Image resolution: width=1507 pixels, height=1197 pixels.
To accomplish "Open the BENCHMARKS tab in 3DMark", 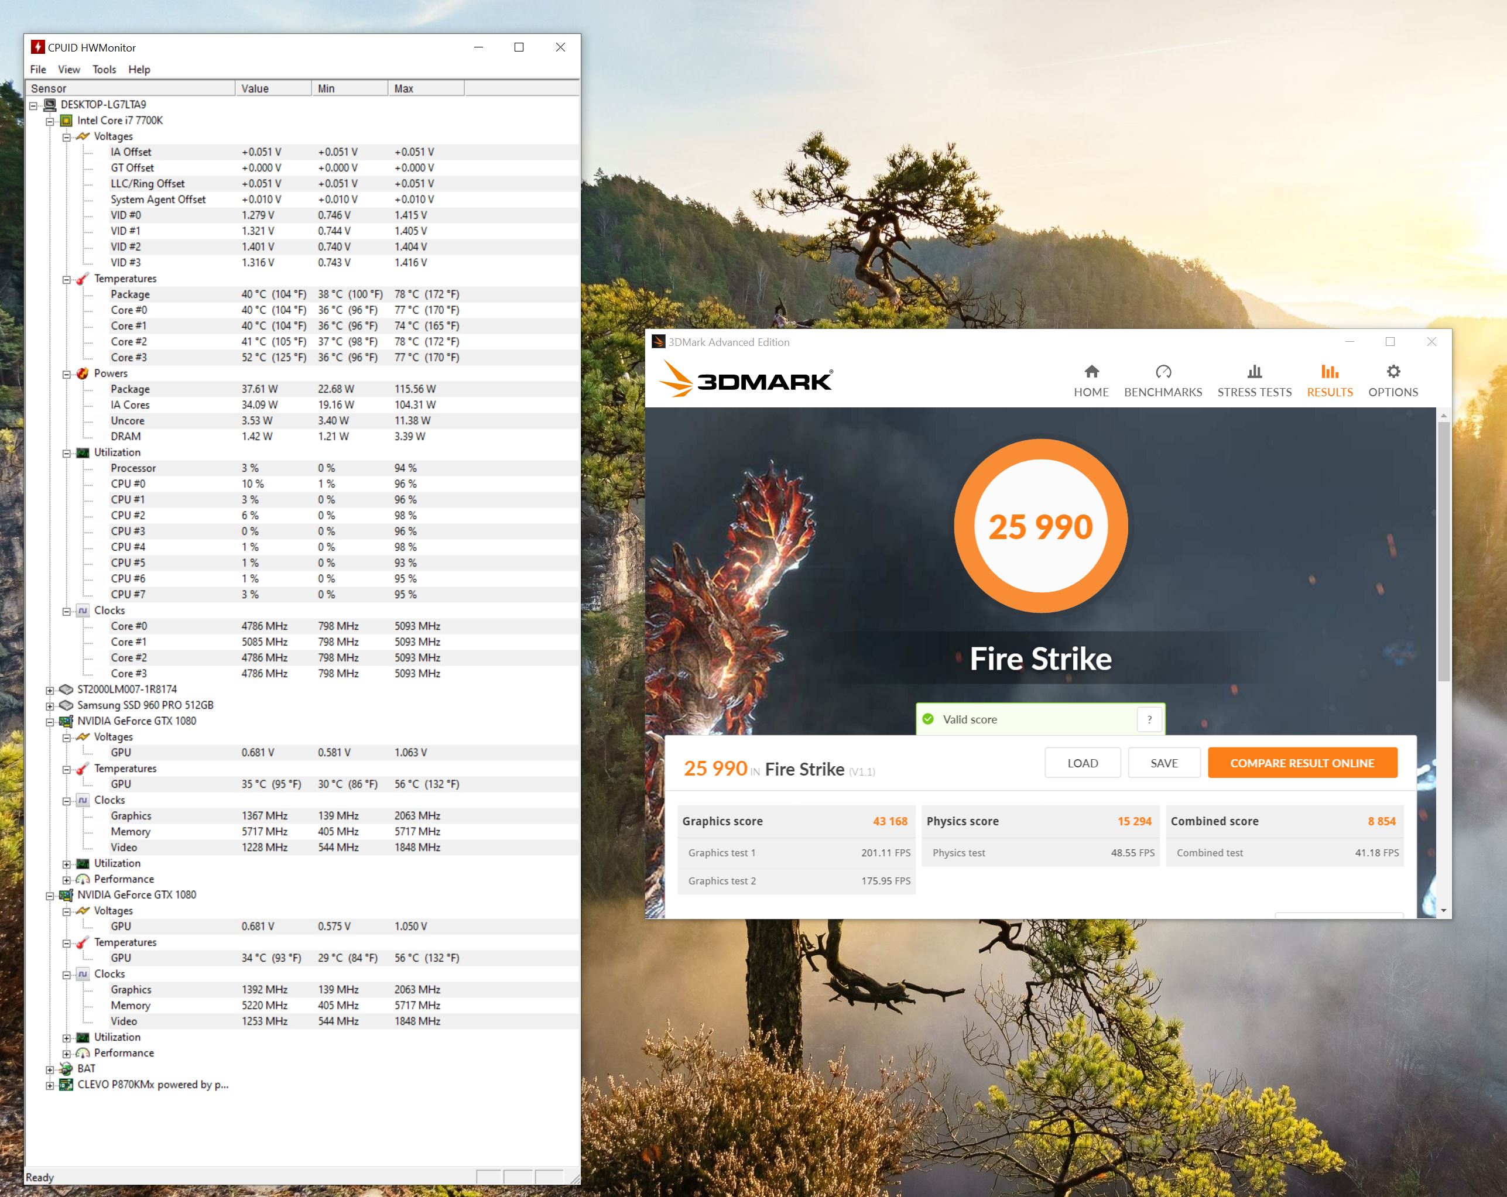I will [x=1162, y=382].
